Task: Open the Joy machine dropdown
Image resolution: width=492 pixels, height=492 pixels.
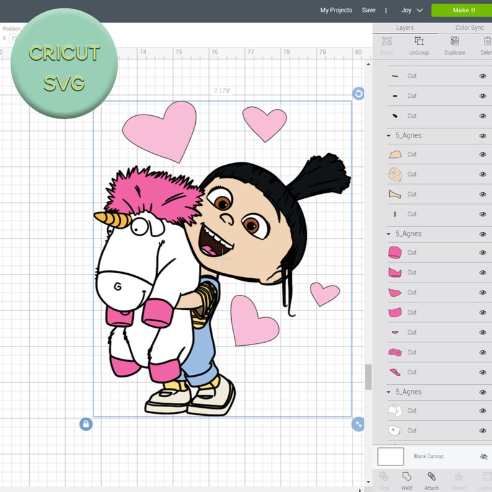Action: 412,10
